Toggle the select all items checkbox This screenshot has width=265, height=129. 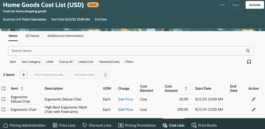[x=4, y=88]
